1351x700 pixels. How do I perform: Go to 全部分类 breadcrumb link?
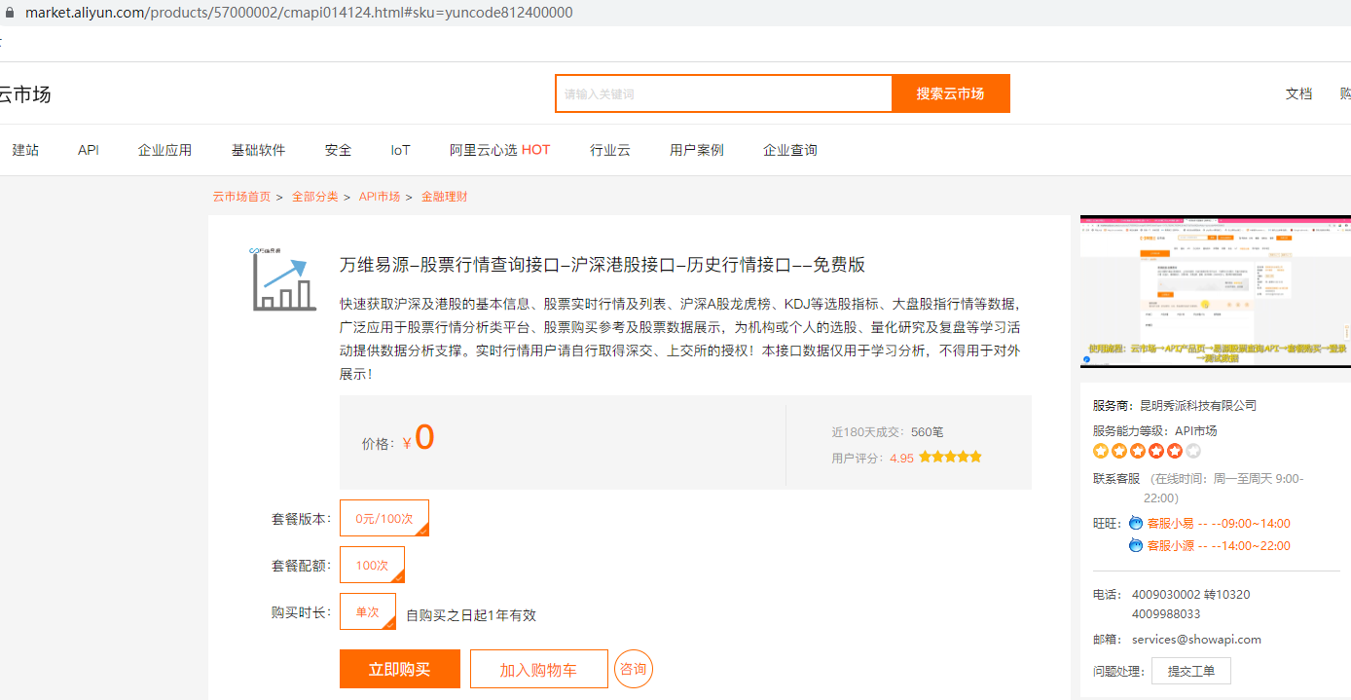click(x=314, y=197)
